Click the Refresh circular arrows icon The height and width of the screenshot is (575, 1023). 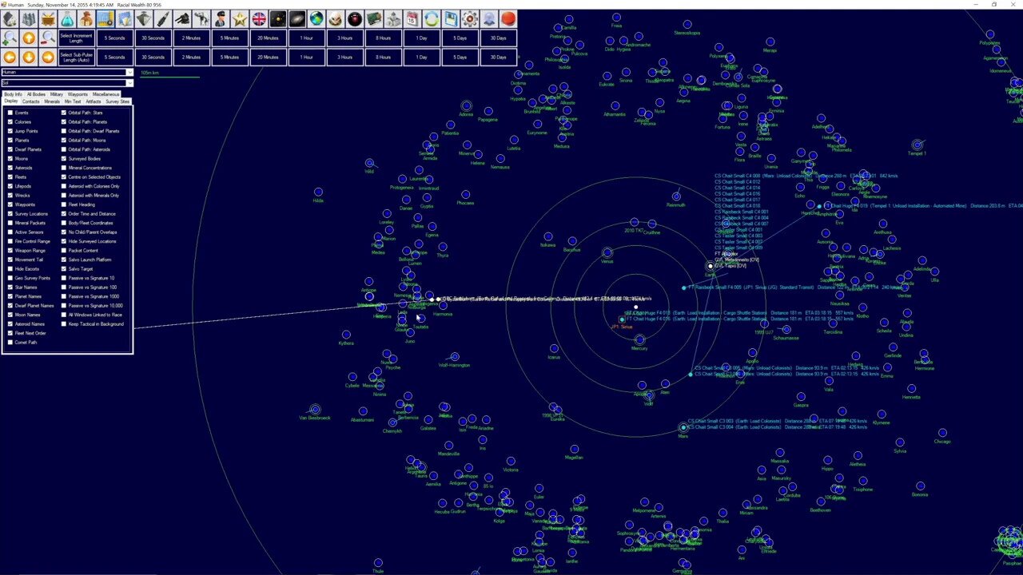[x=432, y=18]
